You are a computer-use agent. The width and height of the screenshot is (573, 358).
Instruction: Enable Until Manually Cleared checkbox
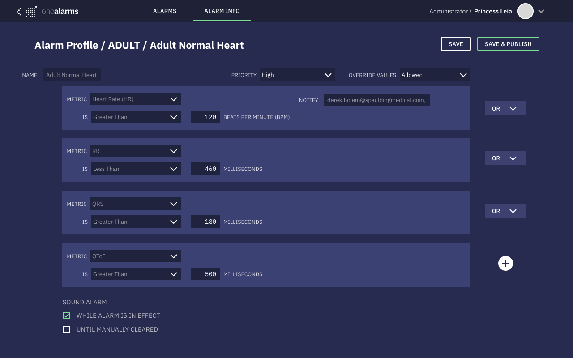point(67,329)
